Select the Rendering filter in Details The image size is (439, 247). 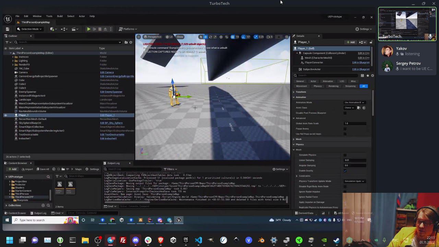[x=333, y=86]
